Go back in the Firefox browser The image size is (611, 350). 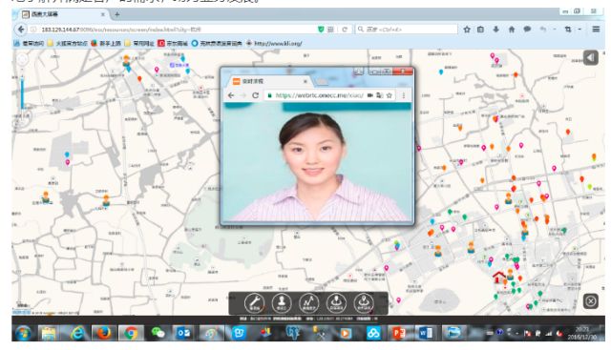click(x=21, y=30)
